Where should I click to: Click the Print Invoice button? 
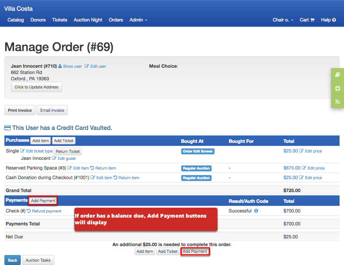click(x=20, y=110)
